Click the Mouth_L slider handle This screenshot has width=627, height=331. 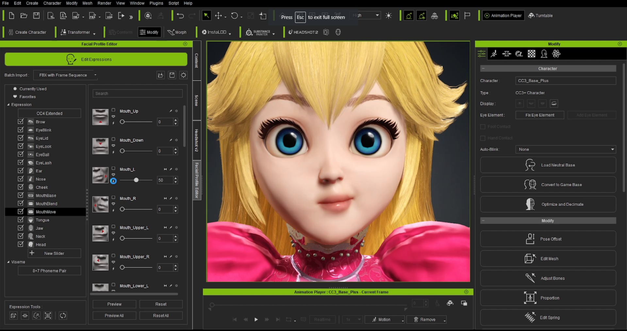(136, 180)
